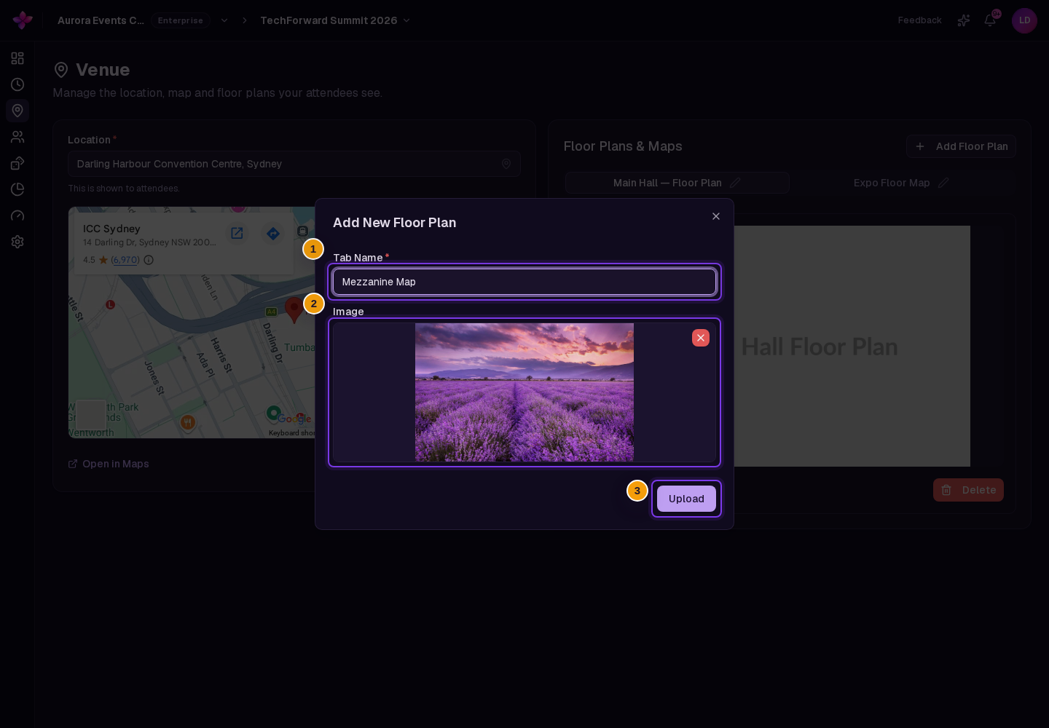Edit the Main Hall tab name pencil
Screen dimensions: 1049x728
click(735, 183)
